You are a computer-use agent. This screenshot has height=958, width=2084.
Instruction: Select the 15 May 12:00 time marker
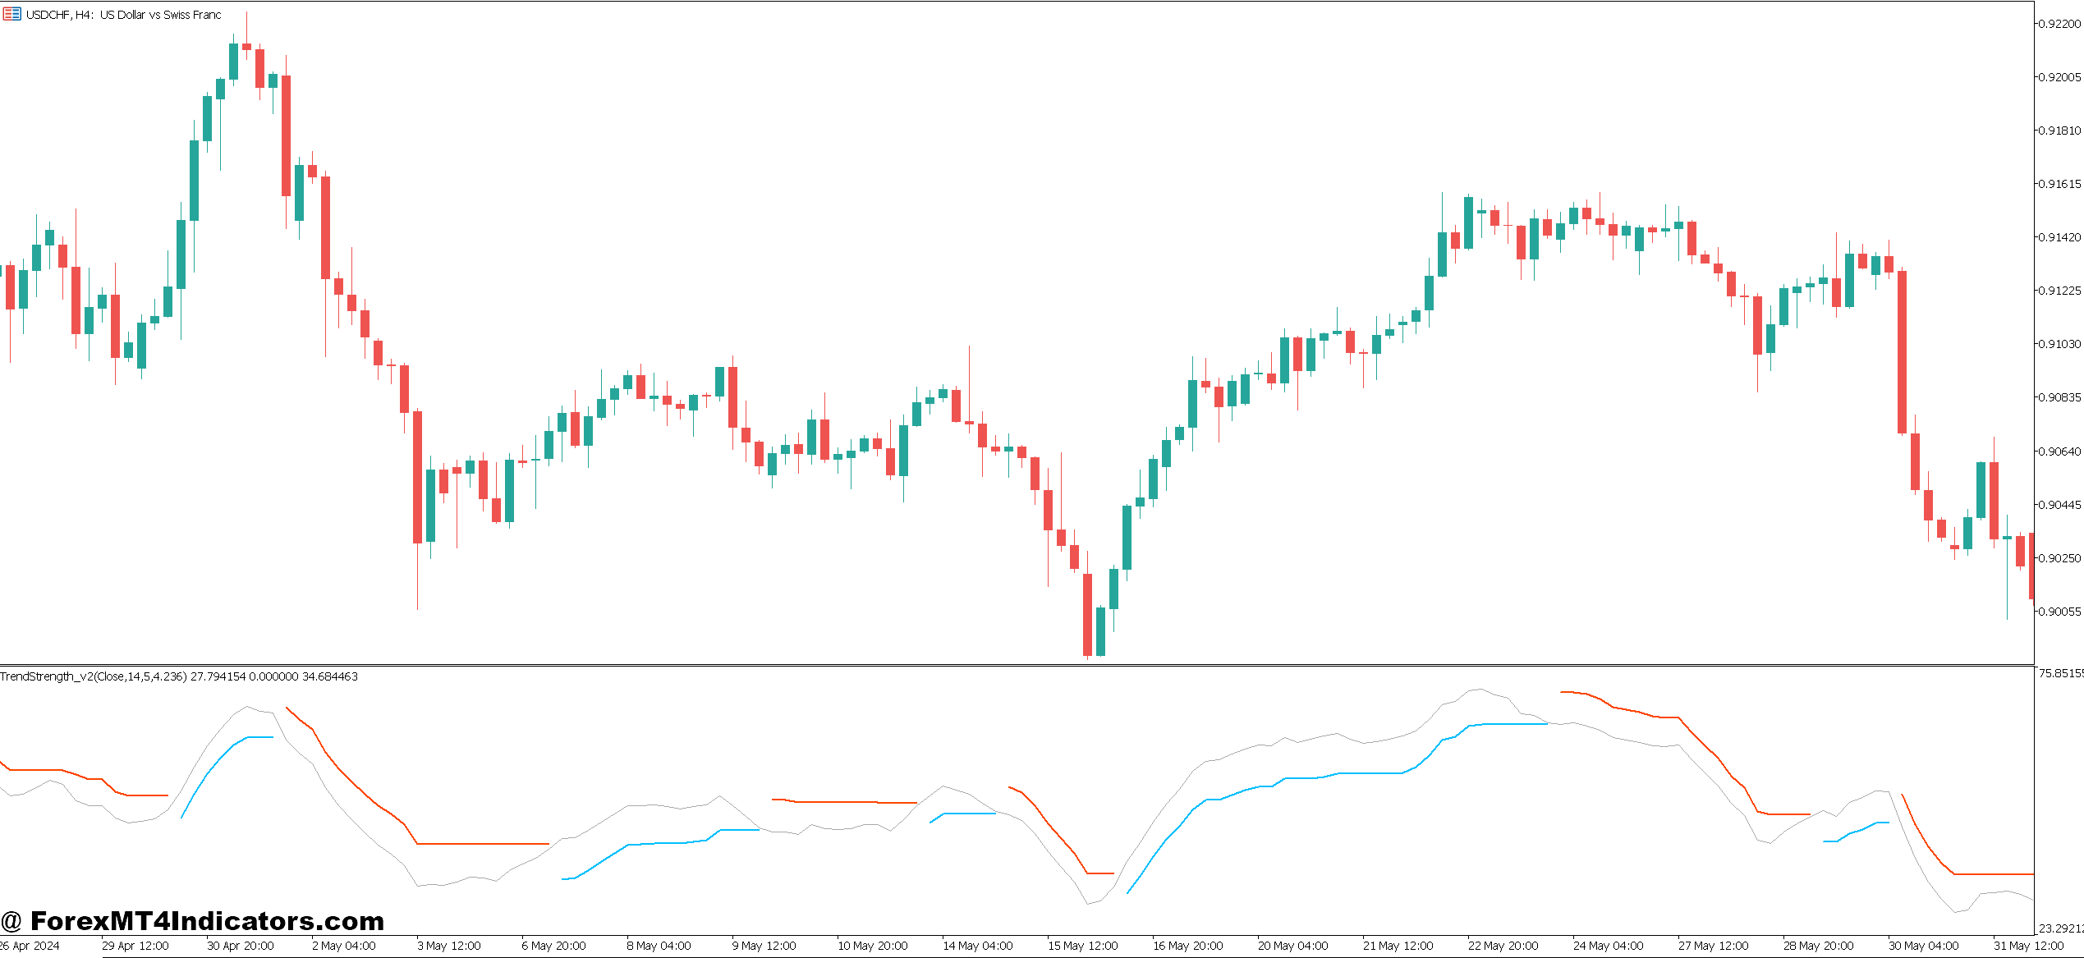pos(1082,946)
